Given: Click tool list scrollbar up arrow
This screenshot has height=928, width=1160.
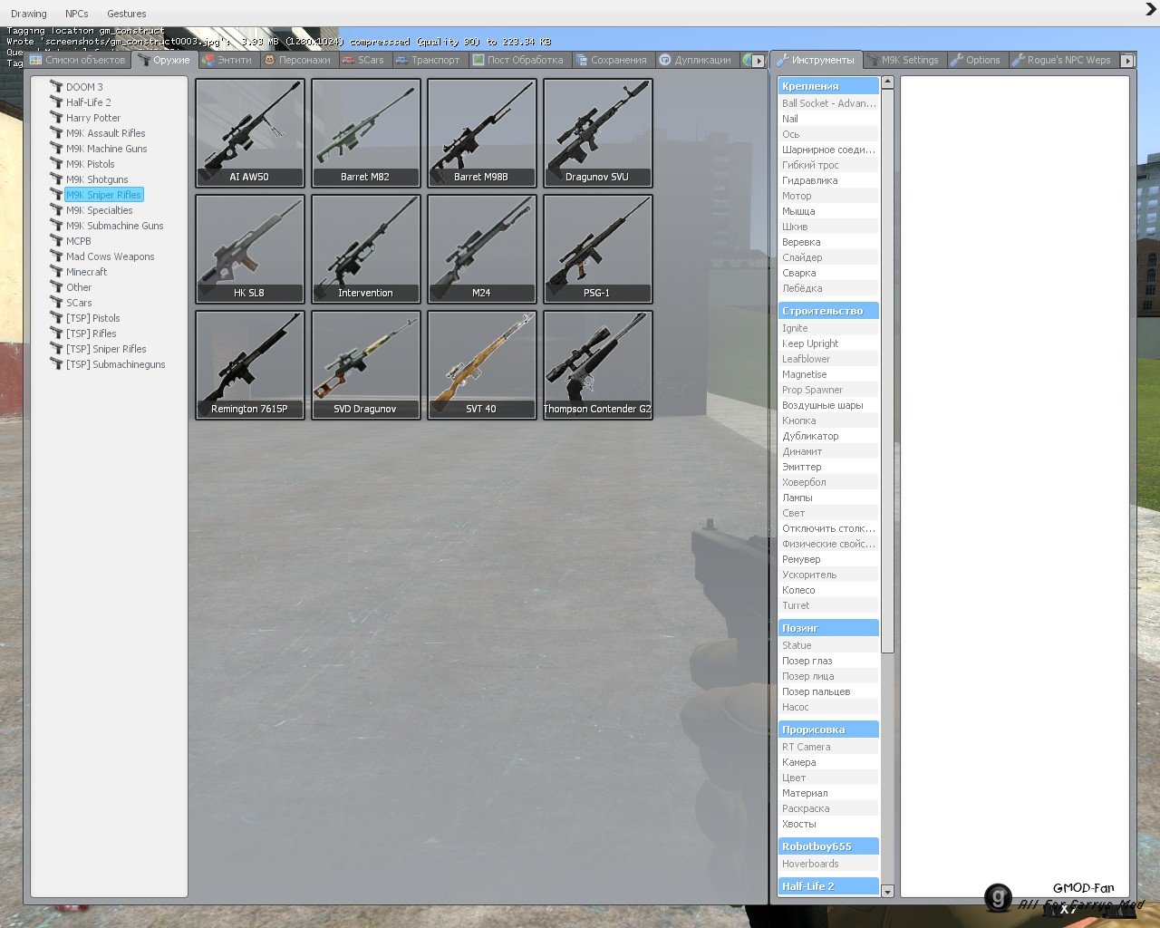Looking at the screenshot, I should pos(887,82).
